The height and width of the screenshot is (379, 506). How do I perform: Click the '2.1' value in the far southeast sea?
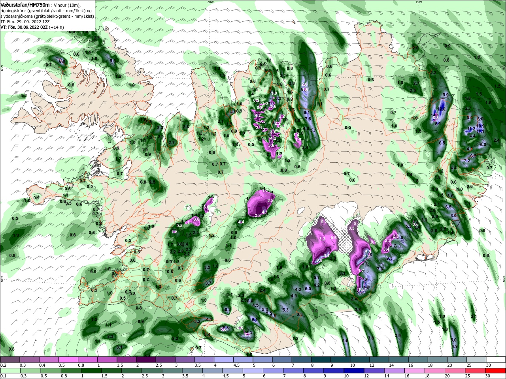click(474, 316)
